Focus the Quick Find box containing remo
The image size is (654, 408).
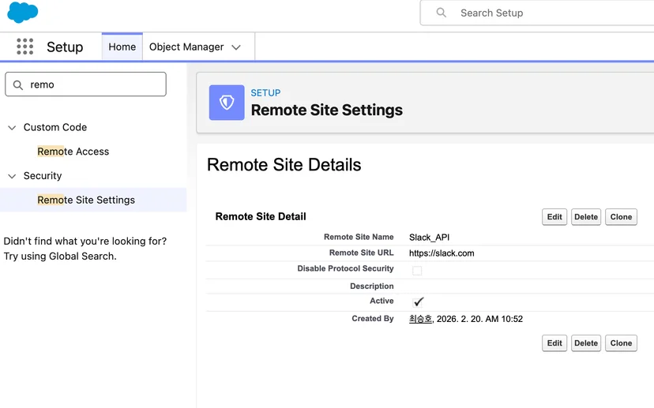pos(85,84)
